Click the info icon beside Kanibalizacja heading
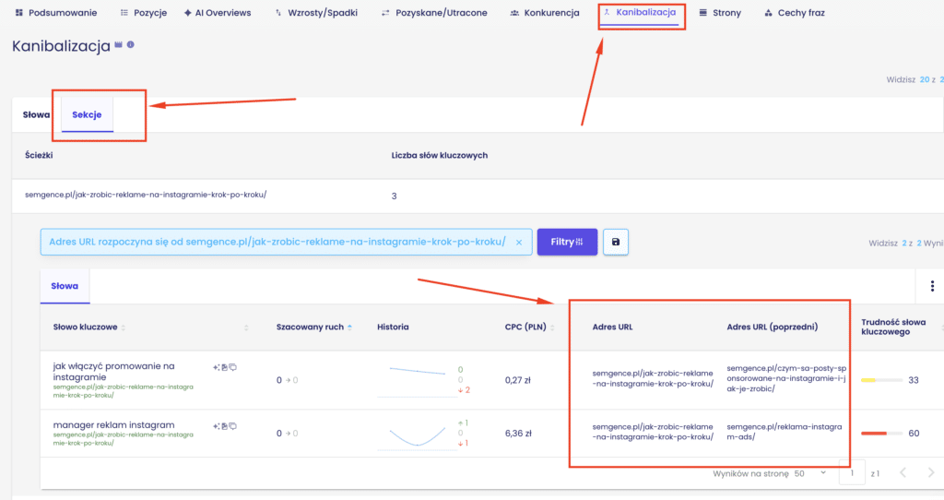The image size is (944, 500). tap(131, 44)
